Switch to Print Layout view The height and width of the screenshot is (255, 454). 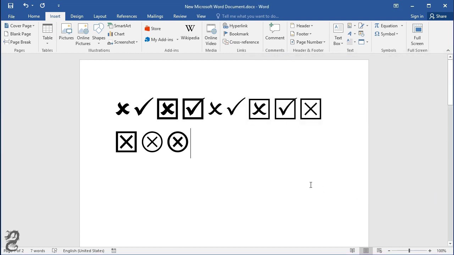coord(366,251)
